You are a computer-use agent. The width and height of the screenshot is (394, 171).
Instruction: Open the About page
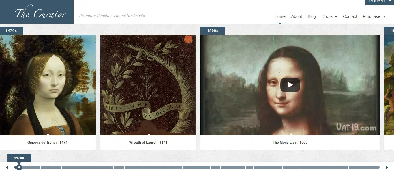[297, 16]
